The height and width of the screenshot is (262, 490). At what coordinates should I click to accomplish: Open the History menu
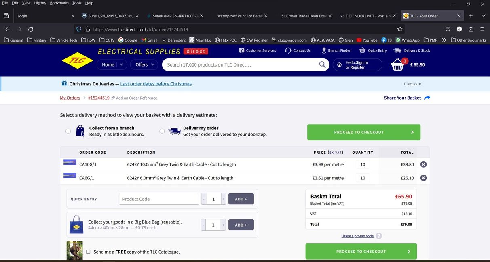tap(40, 3)
